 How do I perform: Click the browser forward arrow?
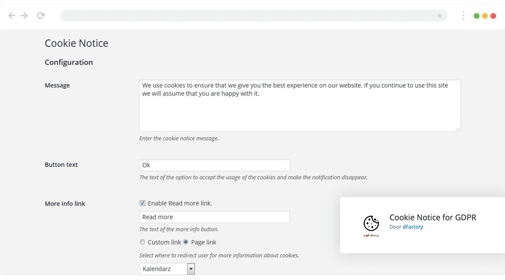[25, 16]
